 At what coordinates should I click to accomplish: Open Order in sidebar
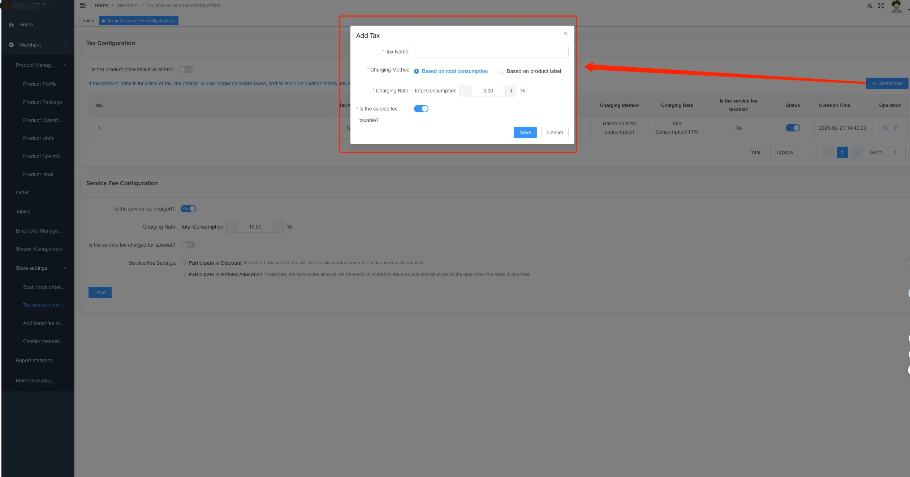coord(22,192)
